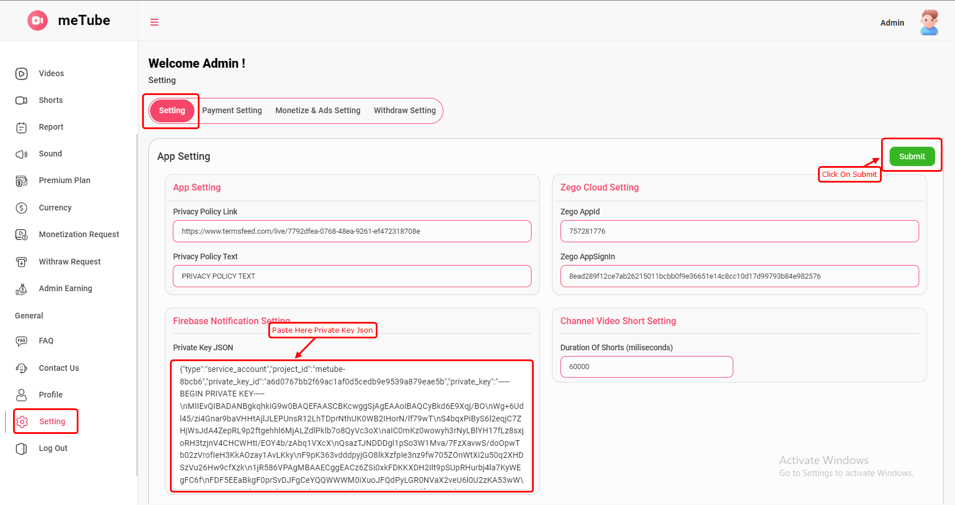Screen dimensions: 955x505
Task: Select the Sound speaker icon
Action: [22, 154]
